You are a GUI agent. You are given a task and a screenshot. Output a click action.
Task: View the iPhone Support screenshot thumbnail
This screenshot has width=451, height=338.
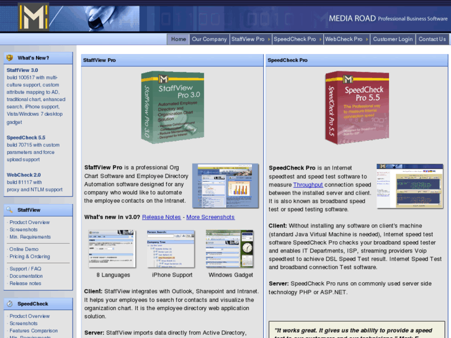pos(171,249)
